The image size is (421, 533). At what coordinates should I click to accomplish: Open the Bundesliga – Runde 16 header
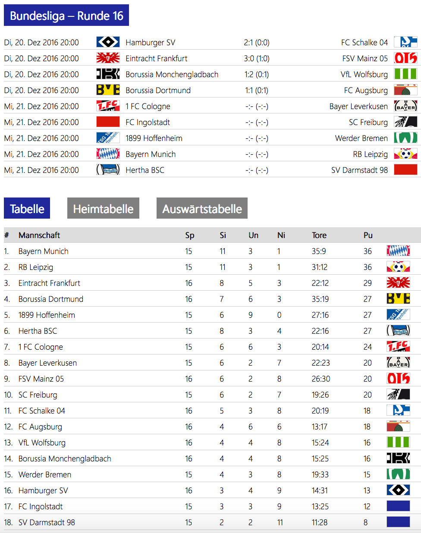click(x=66, y=16)
